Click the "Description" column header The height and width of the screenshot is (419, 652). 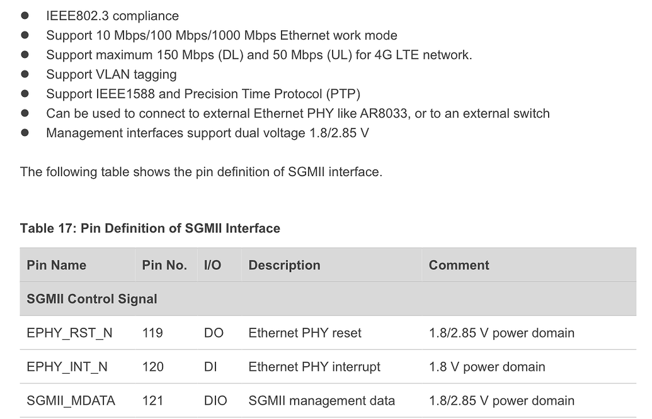click(x=284, y=265)
